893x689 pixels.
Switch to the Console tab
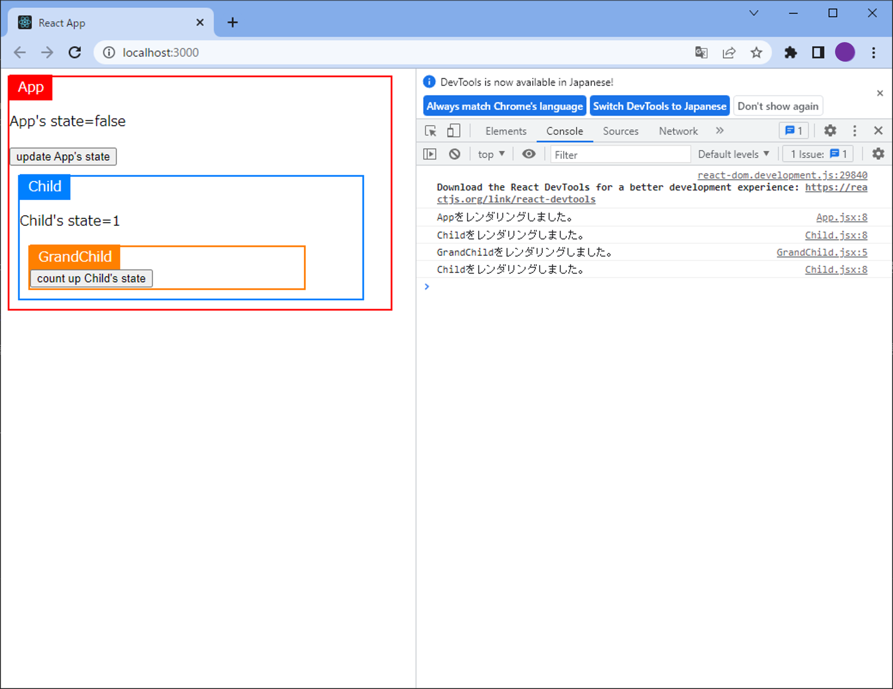tap(565, 131)
